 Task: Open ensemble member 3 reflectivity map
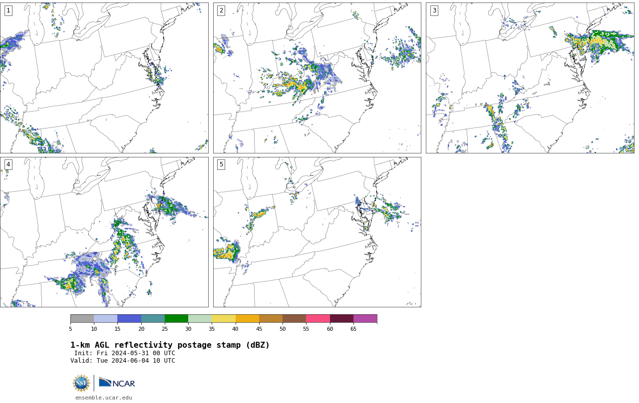tap(530, 78)
